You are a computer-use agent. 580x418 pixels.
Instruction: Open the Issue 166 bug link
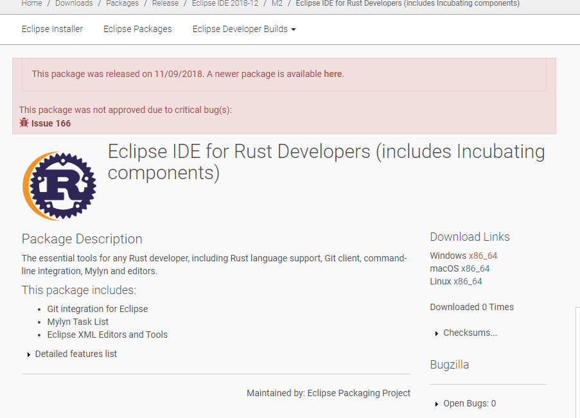(51, 123)
